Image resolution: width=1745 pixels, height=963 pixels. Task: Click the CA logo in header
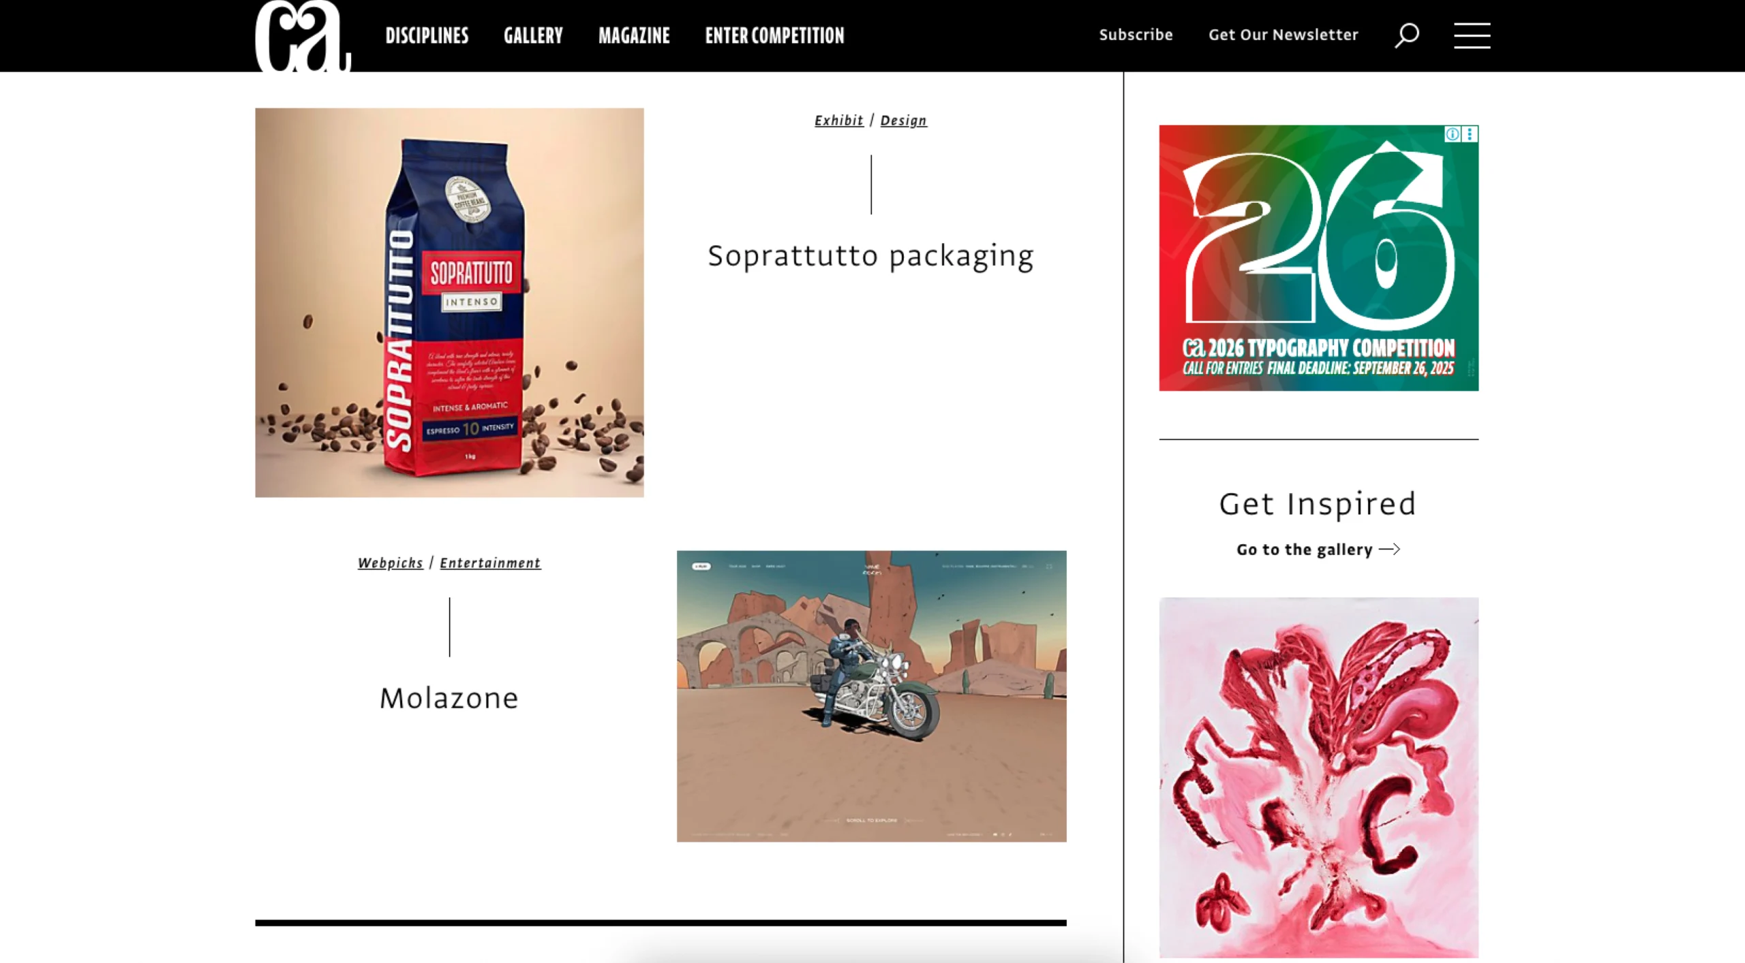pos(303,35)
